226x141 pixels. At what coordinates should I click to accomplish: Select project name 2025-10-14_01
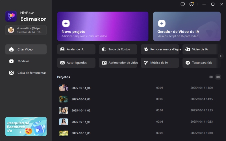(x=81, y=122)
